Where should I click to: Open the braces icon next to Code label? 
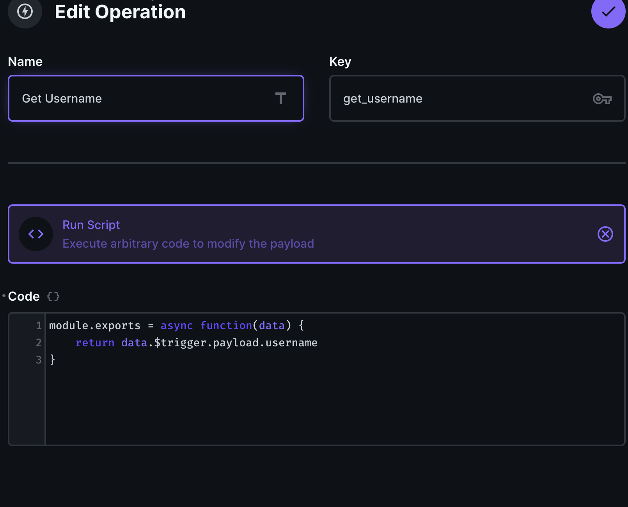click(53, 296)
